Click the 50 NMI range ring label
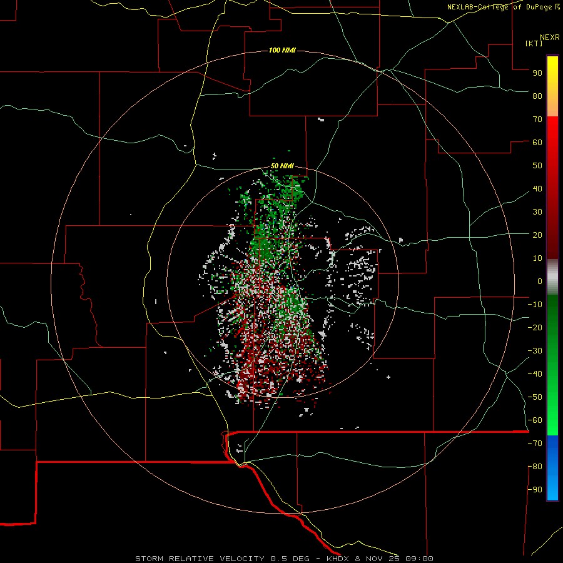The image size is (563, 563). pyautogui.click(x=282, y=166)
